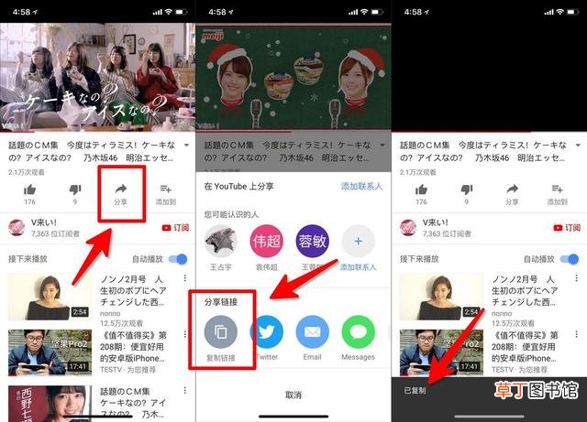Toggle 自动播放 autoplay switch in right screen
This screenshot has width=587, height=422.
(570, 259)
